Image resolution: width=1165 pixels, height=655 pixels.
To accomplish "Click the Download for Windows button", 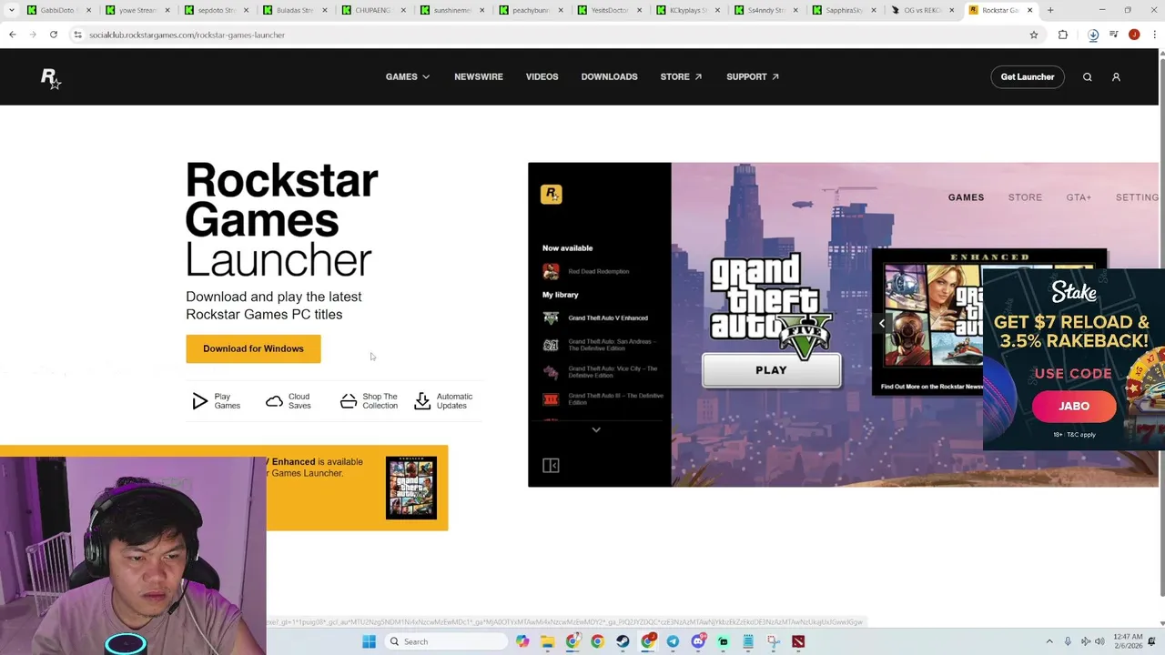I will pos(253,348).
